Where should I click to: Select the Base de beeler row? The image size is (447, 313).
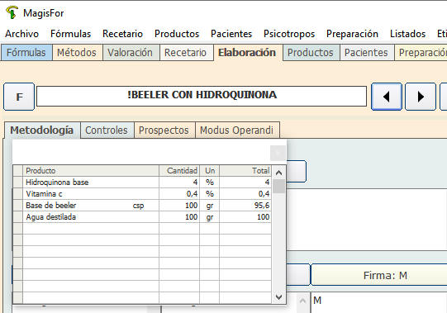[x=143, y=206]
